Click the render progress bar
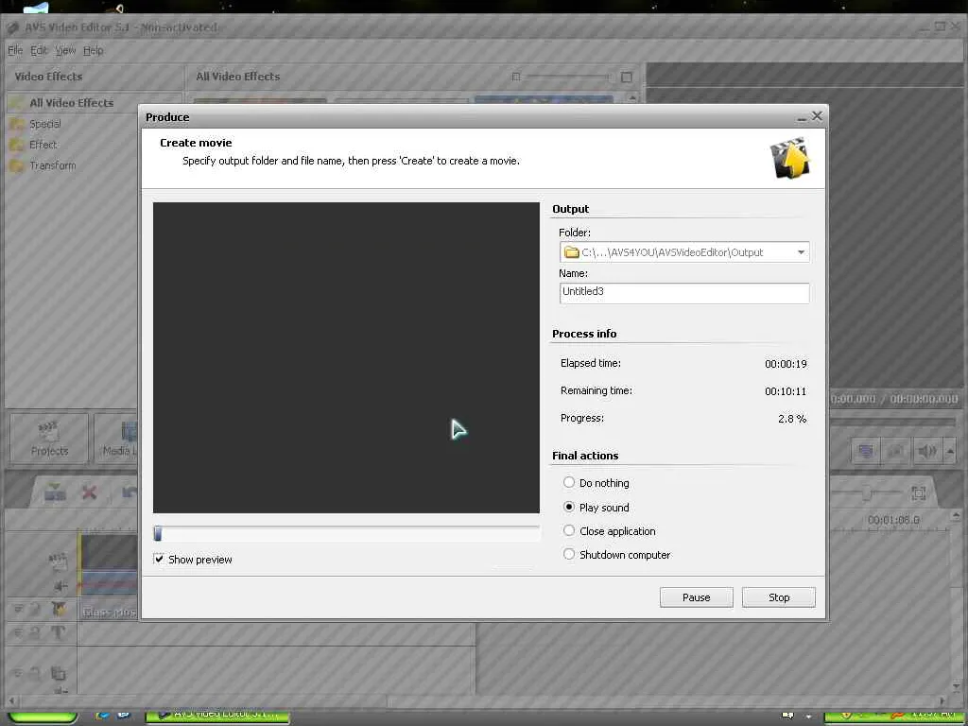Viewport: 968px width, 726px height. click(x=346, y=534)
